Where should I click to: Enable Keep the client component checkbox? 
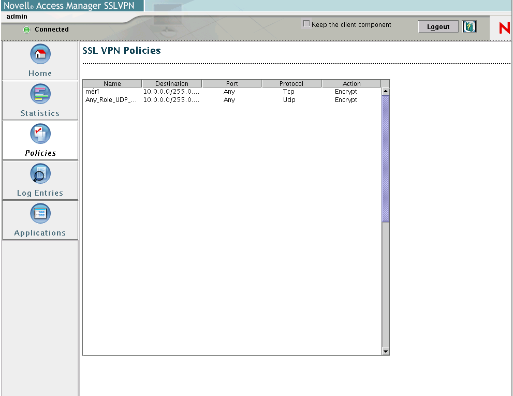(x=306, y=24)
